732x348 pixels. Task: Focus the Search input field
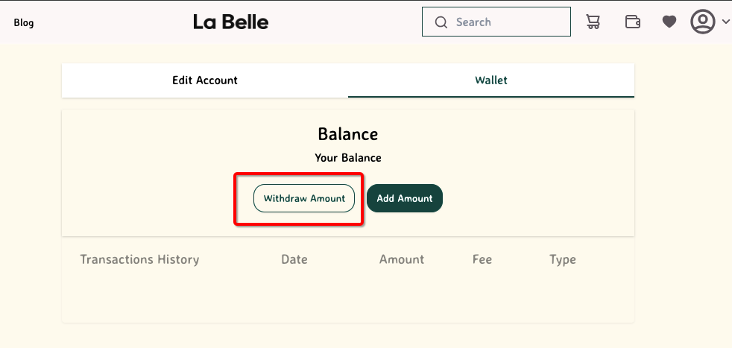[507, 22]
